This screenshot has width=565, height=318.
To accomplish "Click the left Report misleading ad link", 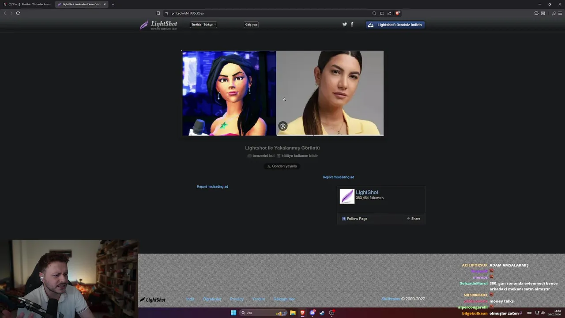I will point(212,187).
